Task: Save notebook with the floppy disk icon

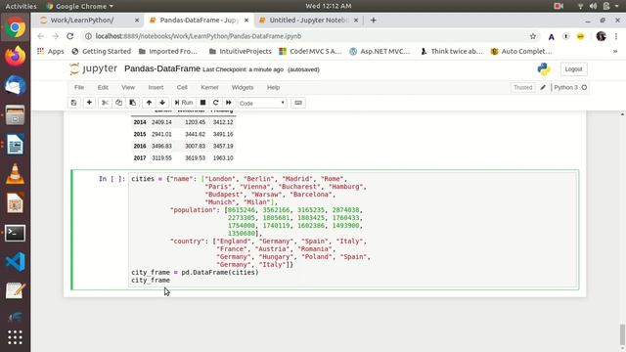Action: pos(74,103)
